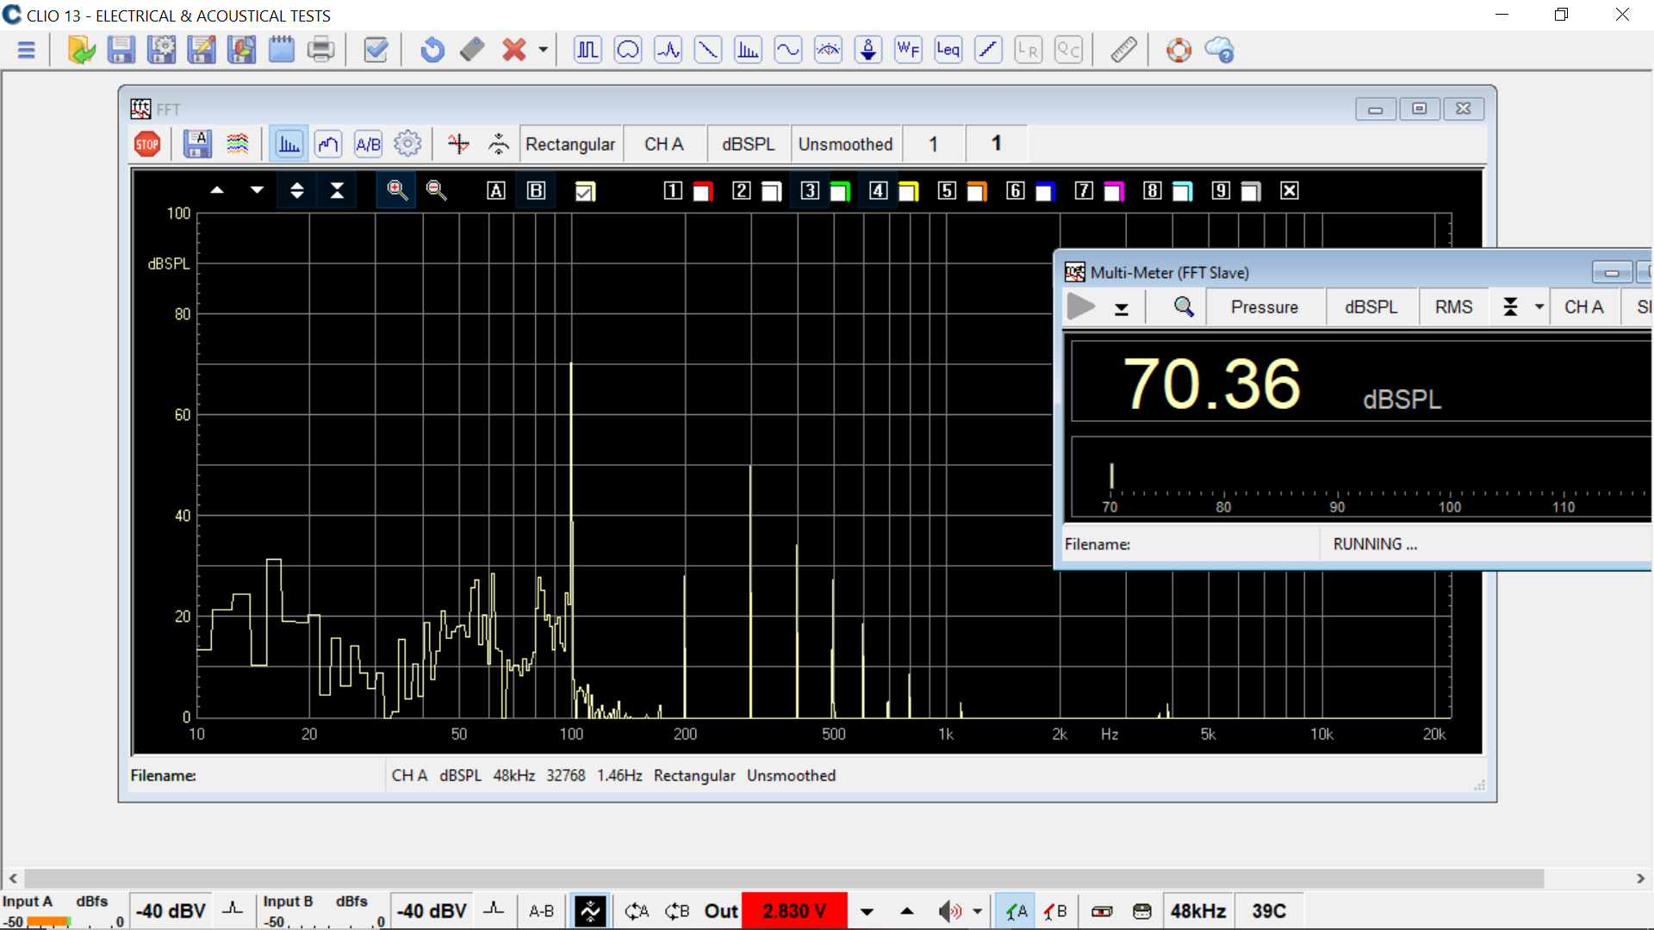Open the Unsmoothed smoothing dropdown

point(846,144)
